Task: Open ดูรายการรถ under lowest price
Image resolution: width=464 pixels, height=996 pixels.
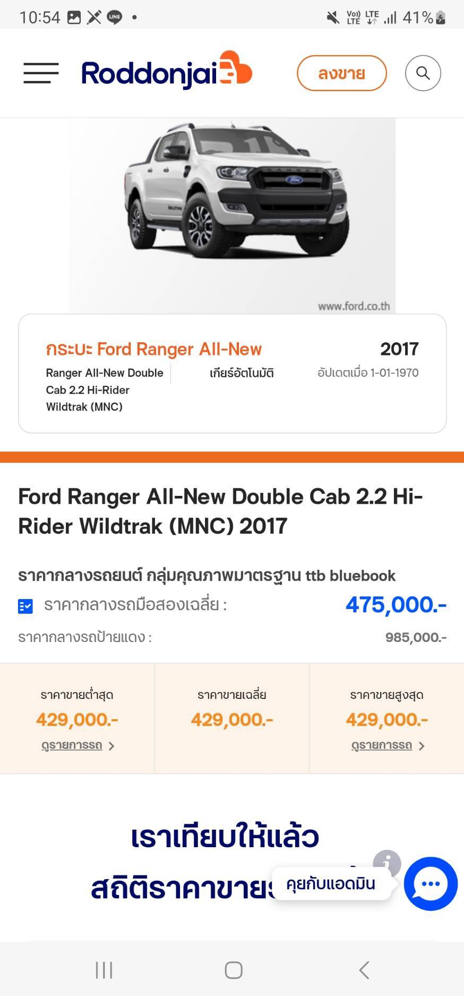Action: (x=72, y=745)
